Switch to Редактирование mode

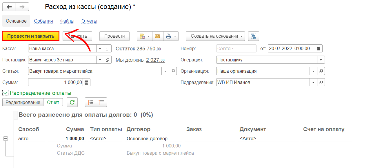pos(23,102)
